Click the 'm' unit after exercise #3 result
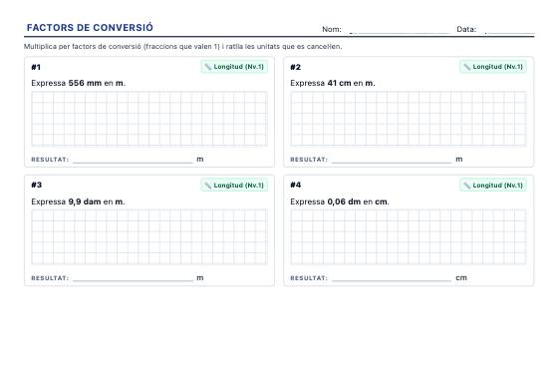The width and height of the screenshot is (558, 384). click(200, 278)
